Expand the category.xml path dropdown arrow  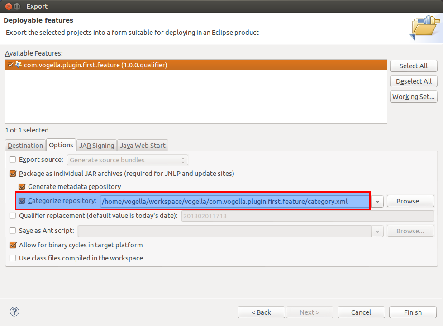377,202
